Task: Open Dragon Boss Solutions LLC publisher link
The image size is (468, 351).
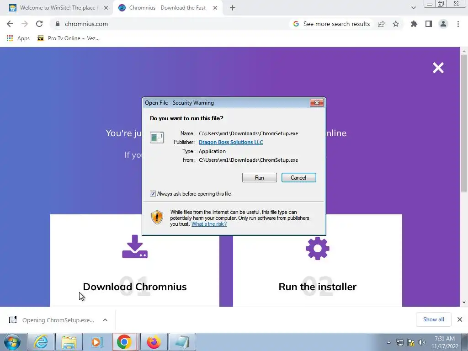Action: tap(231, 142)
